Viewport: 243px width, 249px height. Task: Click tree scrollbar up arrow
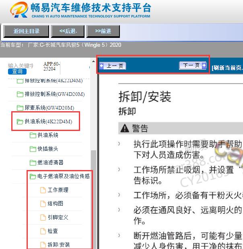94,62
